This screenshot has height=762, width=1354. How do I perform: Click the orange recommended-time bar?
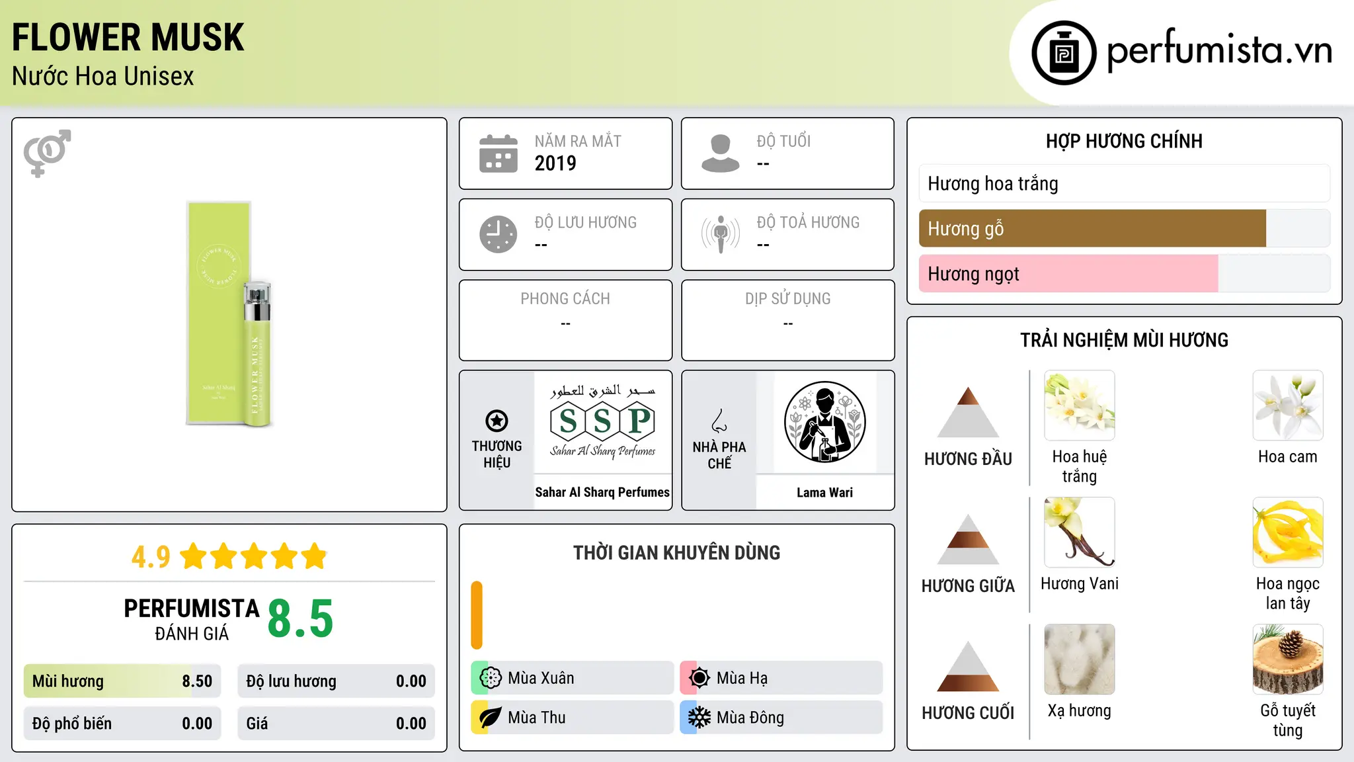click(x=477, y=615)
